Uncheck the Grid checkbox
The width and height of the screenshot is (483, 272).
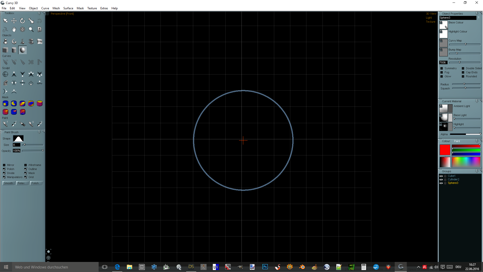pyautogui.click(x=26, y=177)
